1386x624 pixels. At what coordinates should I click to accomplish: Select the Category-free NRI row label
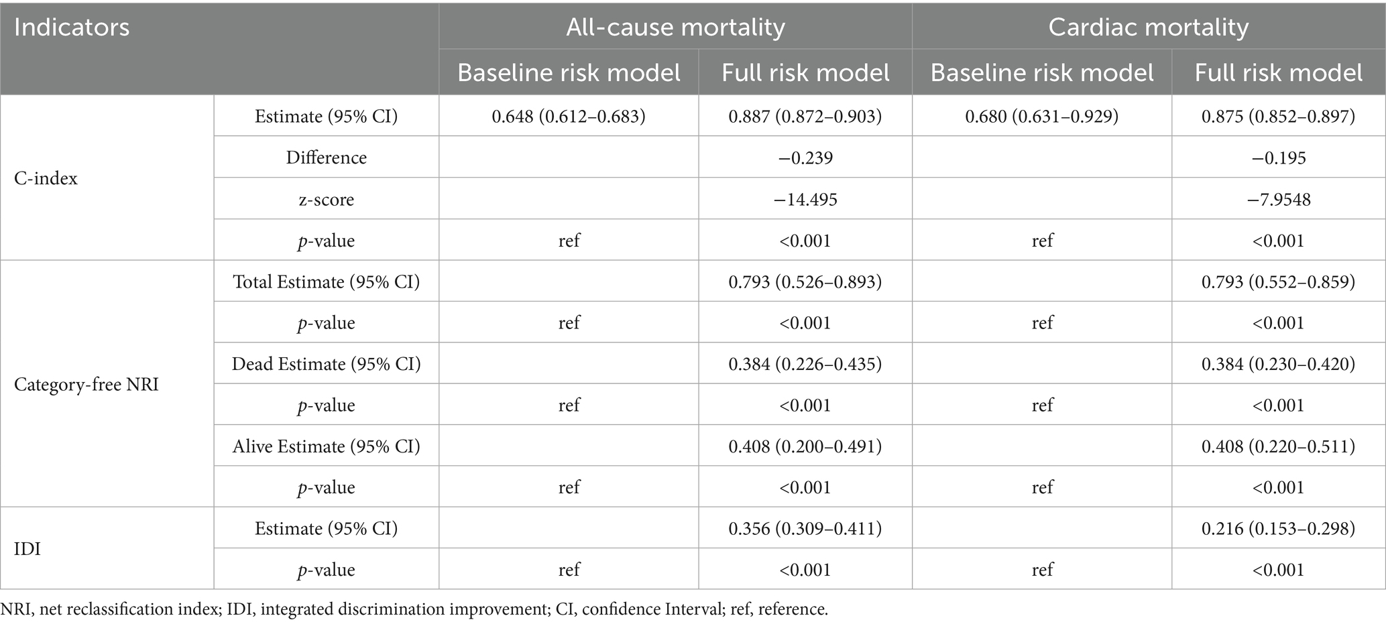point(86,385)
